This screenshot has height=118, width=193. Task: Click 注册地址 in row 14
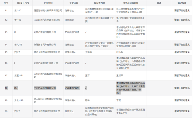[x=69, y=45]
